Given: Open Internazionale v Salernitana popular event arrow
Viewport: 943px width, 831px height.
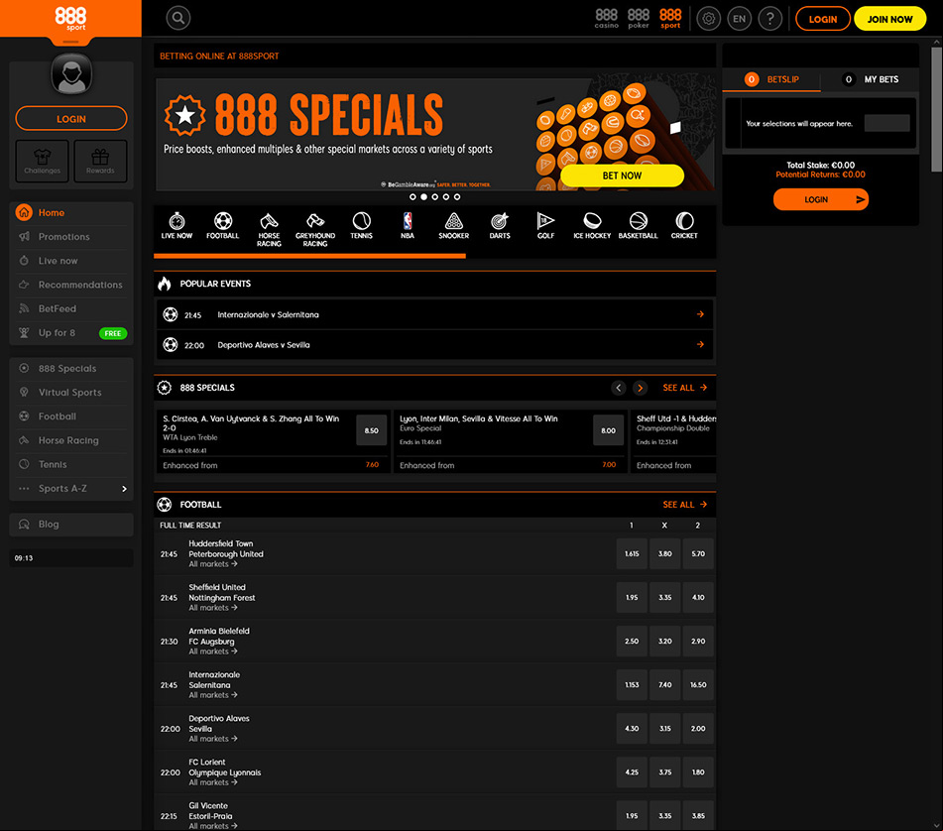Looking at the screenshot, I should point(700,314).
